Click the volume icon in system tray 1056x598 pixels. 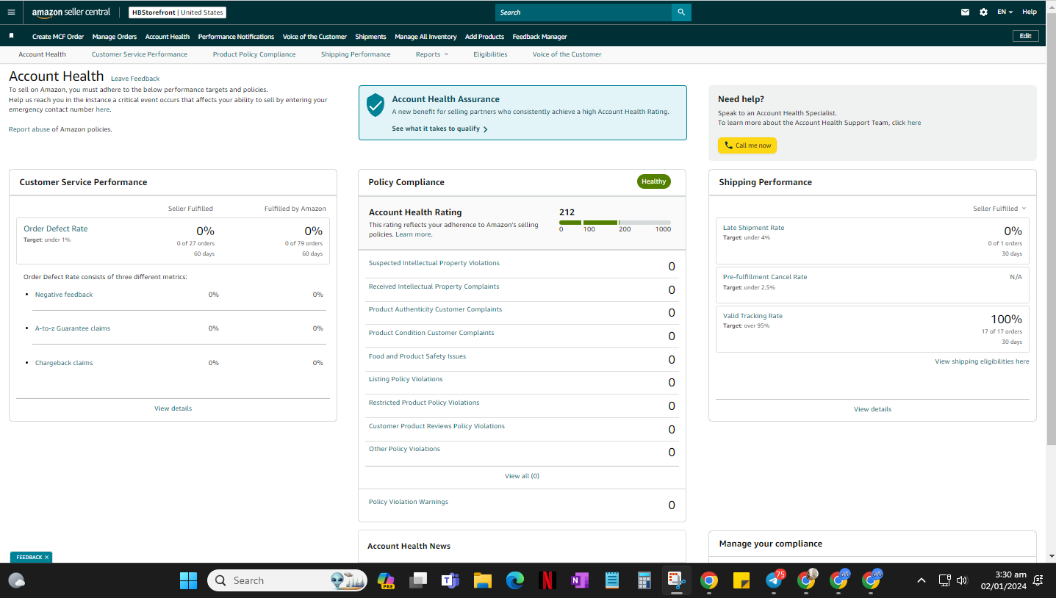(x=962, y=580)
